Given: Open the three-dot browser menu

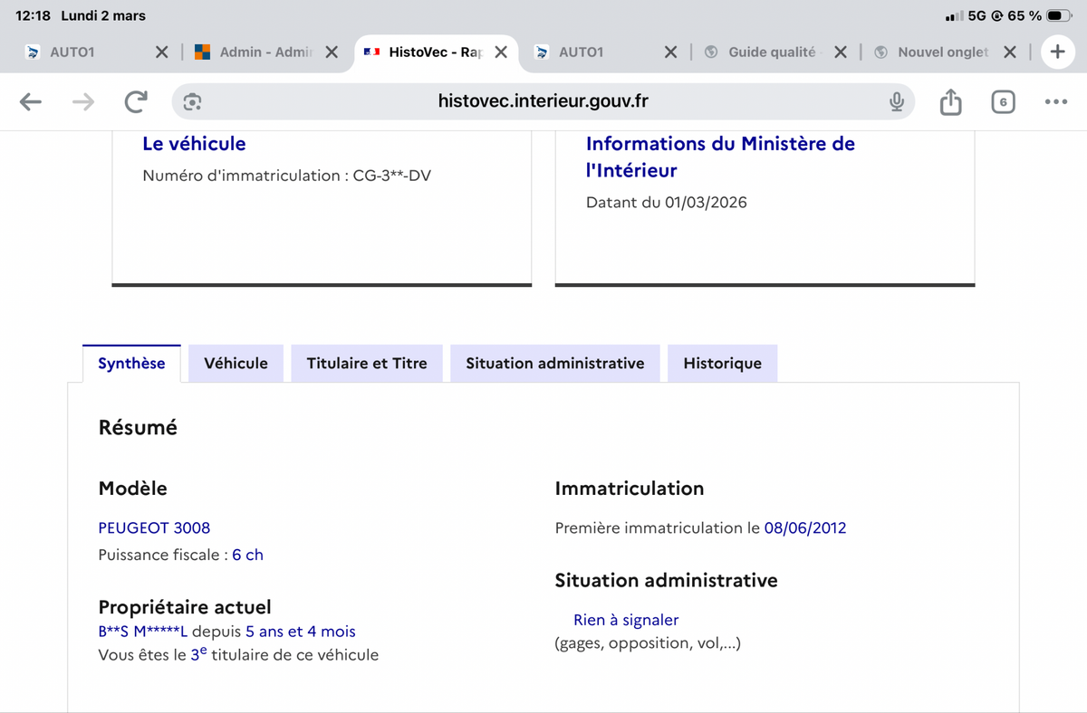Looking at the screenshot, I should (1055, 102).
